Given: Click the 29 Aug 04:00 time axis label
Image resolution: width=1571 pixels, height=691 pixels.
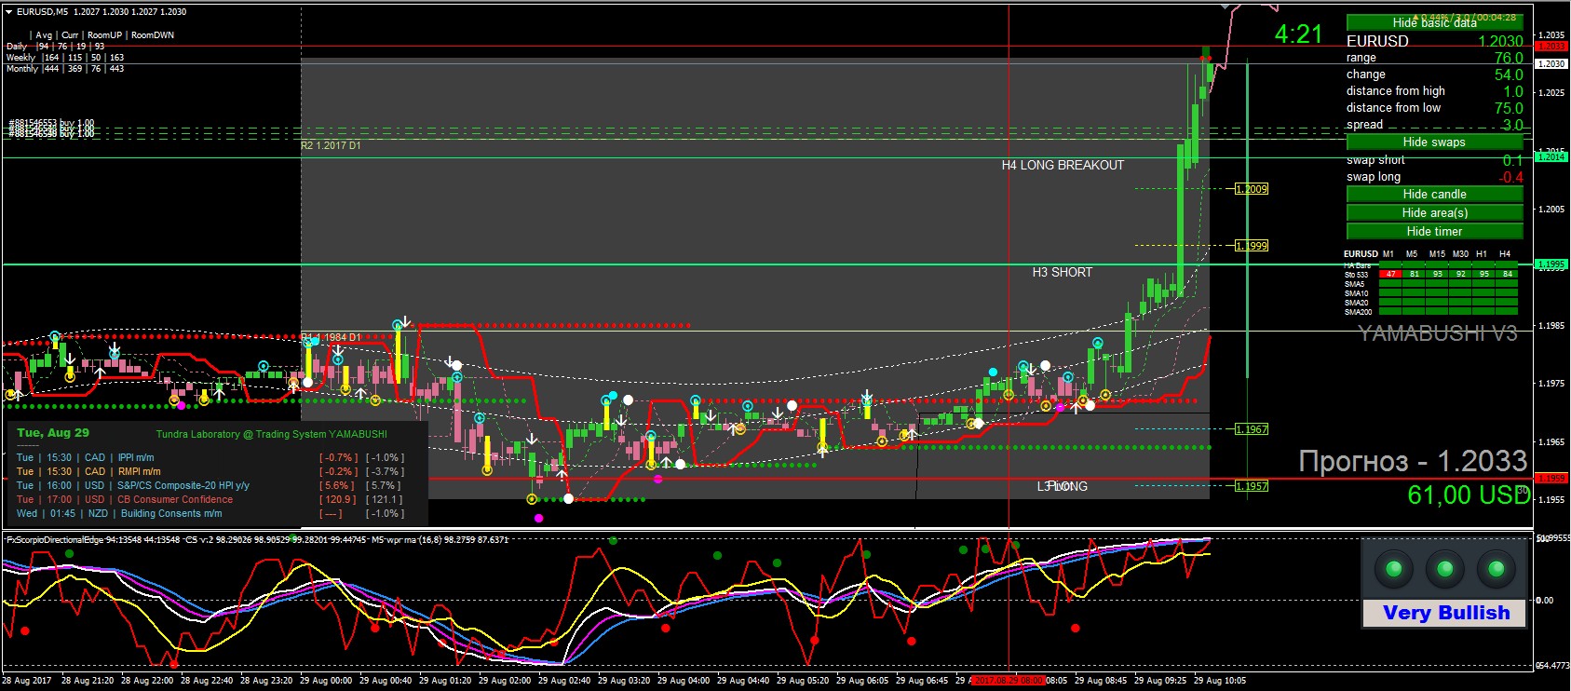Looking at the screenshot, I should click(684, 681).
